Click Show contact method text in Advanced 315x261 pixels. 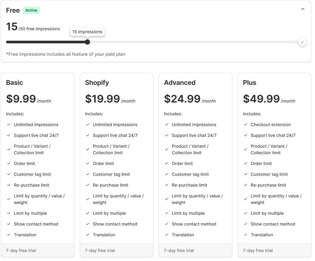(194, 224)
